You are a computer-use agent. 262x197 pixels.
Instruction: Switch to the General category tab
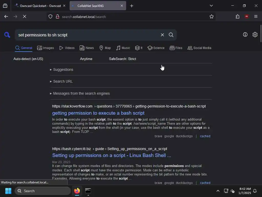click(x=24, y=48)
